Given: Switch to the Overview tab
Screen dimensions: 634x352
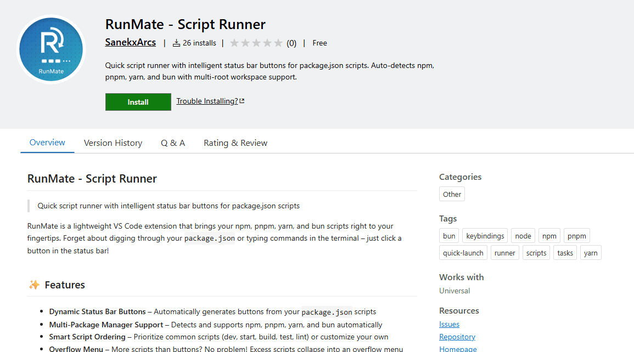Looking at the screenshot, I should (47, 143).
